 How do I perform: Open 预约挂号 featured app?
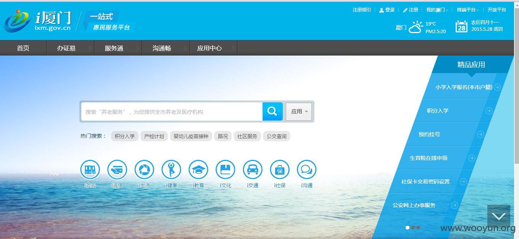coord(429,134)
